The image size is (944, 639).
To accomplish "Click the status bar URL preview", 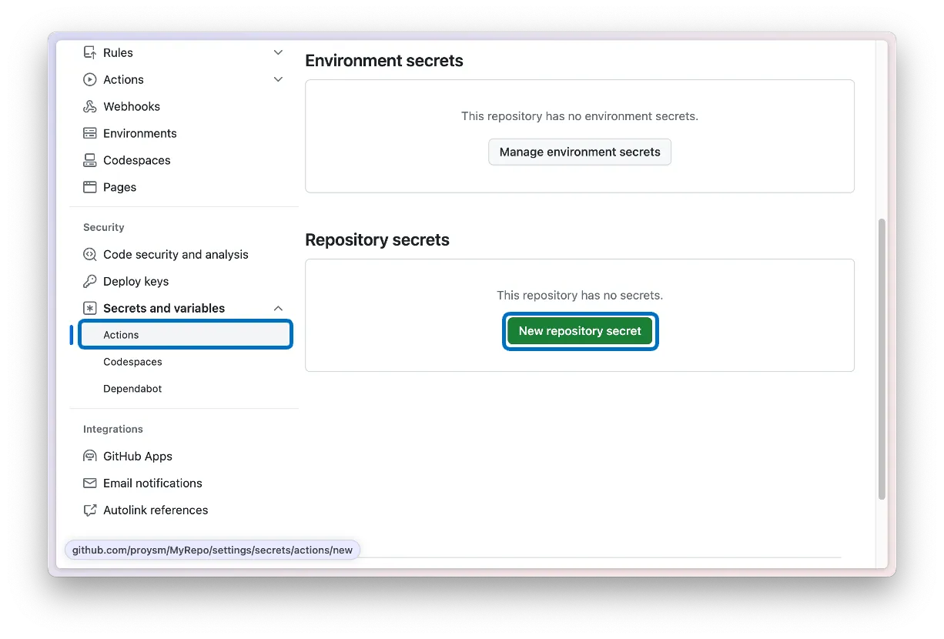I will coord(213,550).
